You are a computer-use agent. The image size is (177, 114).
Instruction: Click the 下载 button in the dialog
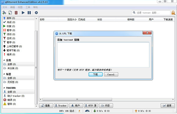coord(96,75)
